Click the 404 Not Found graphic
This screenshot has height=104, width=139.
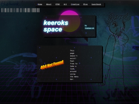pyautogui.click(x=52, y=65)
